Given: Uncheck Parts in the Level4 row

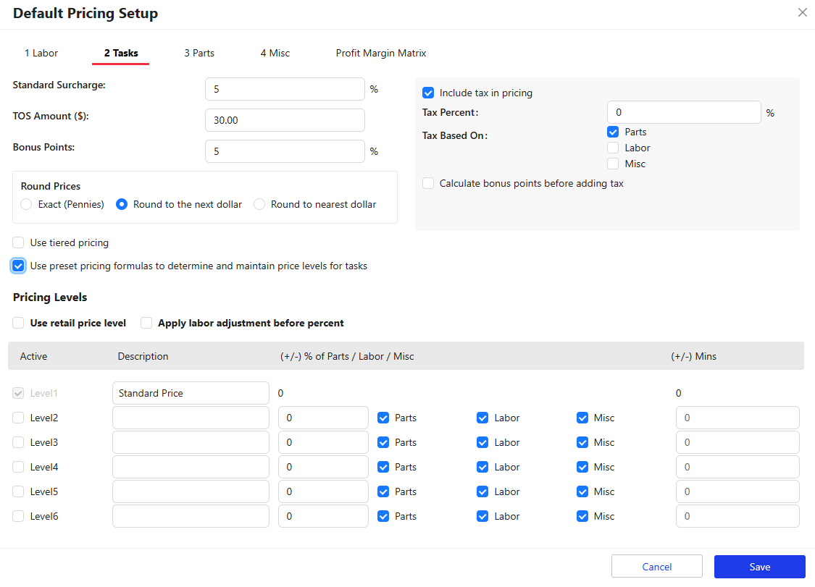Looking at the screenshot, I should click(383, 467).
